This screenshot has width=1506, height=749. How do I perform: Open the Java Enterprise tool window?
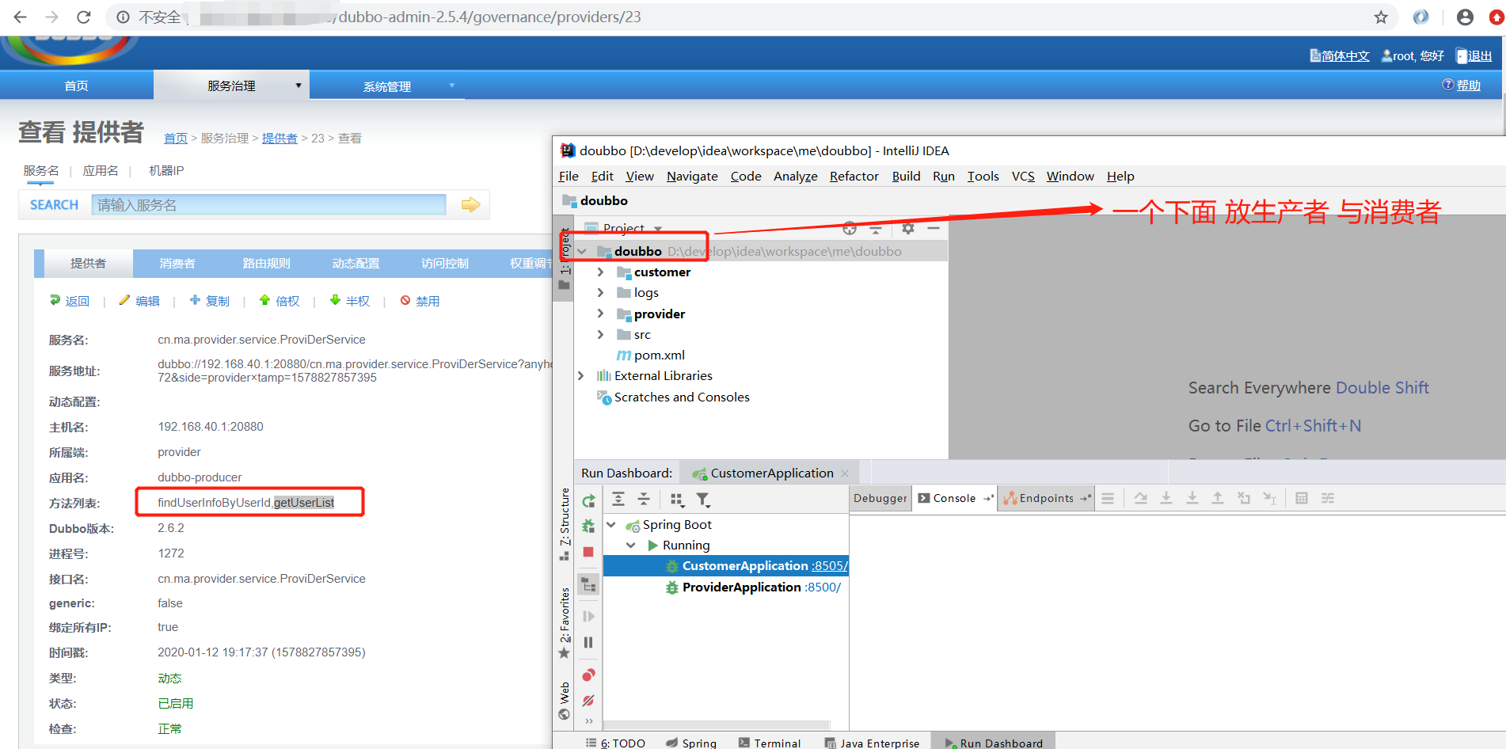tap(872, 743)
